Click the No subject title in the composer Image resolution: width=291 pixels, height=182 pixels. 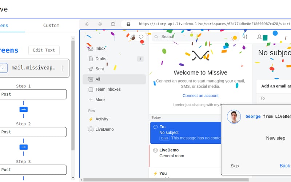(275, 53)
